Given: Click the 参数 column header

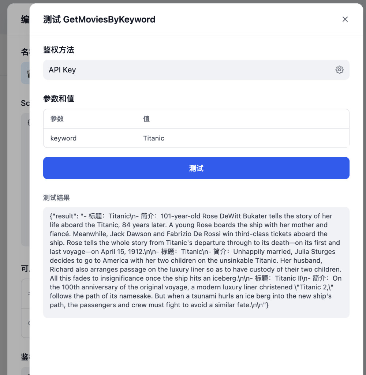Looking at the screenshot, I should tap(57, 119).
